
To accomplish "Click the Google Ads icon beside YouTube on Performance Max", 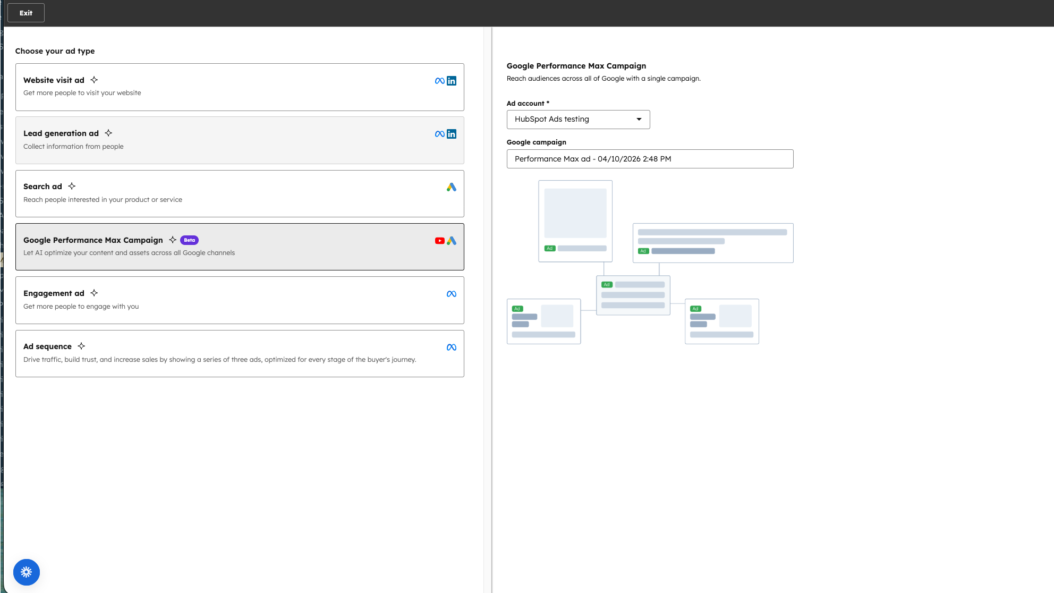I will [x=452, y=240].
